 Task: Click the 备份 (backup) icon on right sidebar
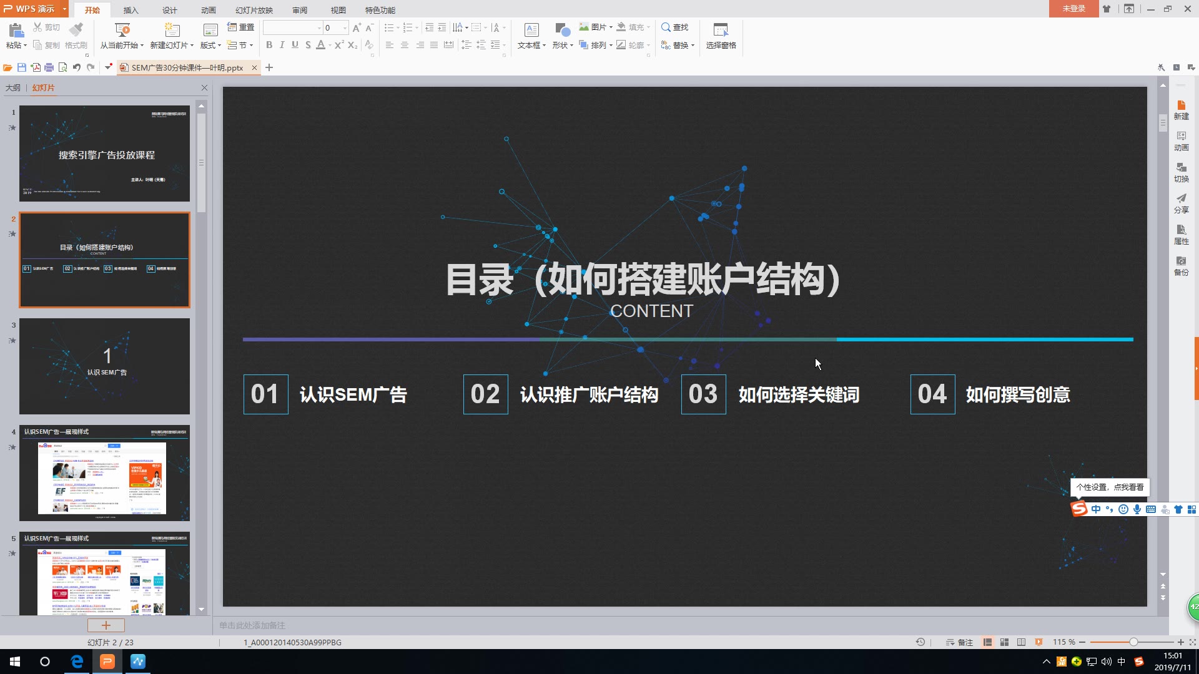click(x=1181, y=266)
